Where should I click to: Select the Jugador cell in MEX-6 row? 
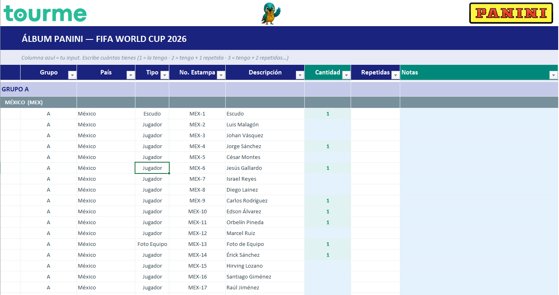pos(152,168)
